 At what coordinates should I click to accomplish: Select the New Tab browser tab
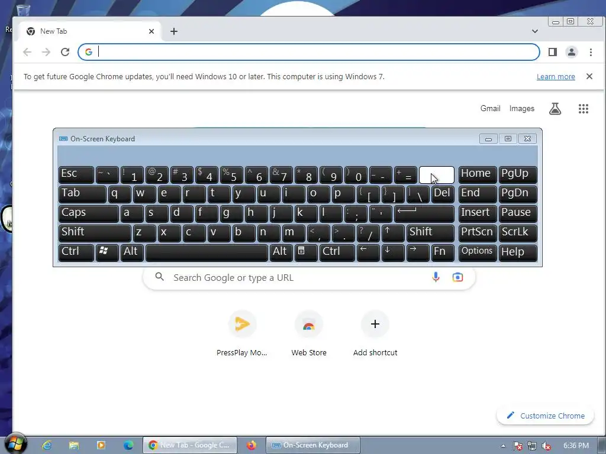point(90,31)
